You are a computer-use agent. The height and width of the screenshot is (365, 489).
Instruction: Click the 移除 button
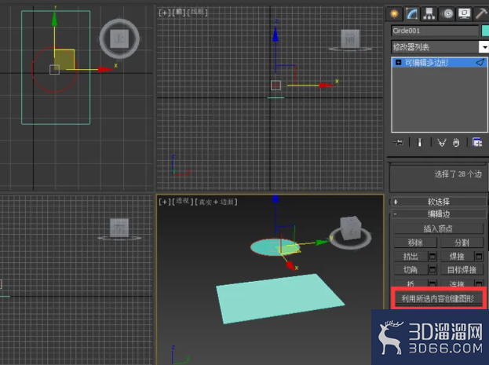tap(415, 243)
